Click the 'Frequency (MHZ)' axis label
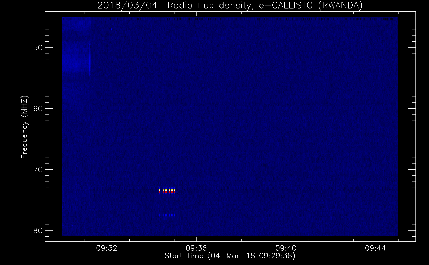 (24, 127)
